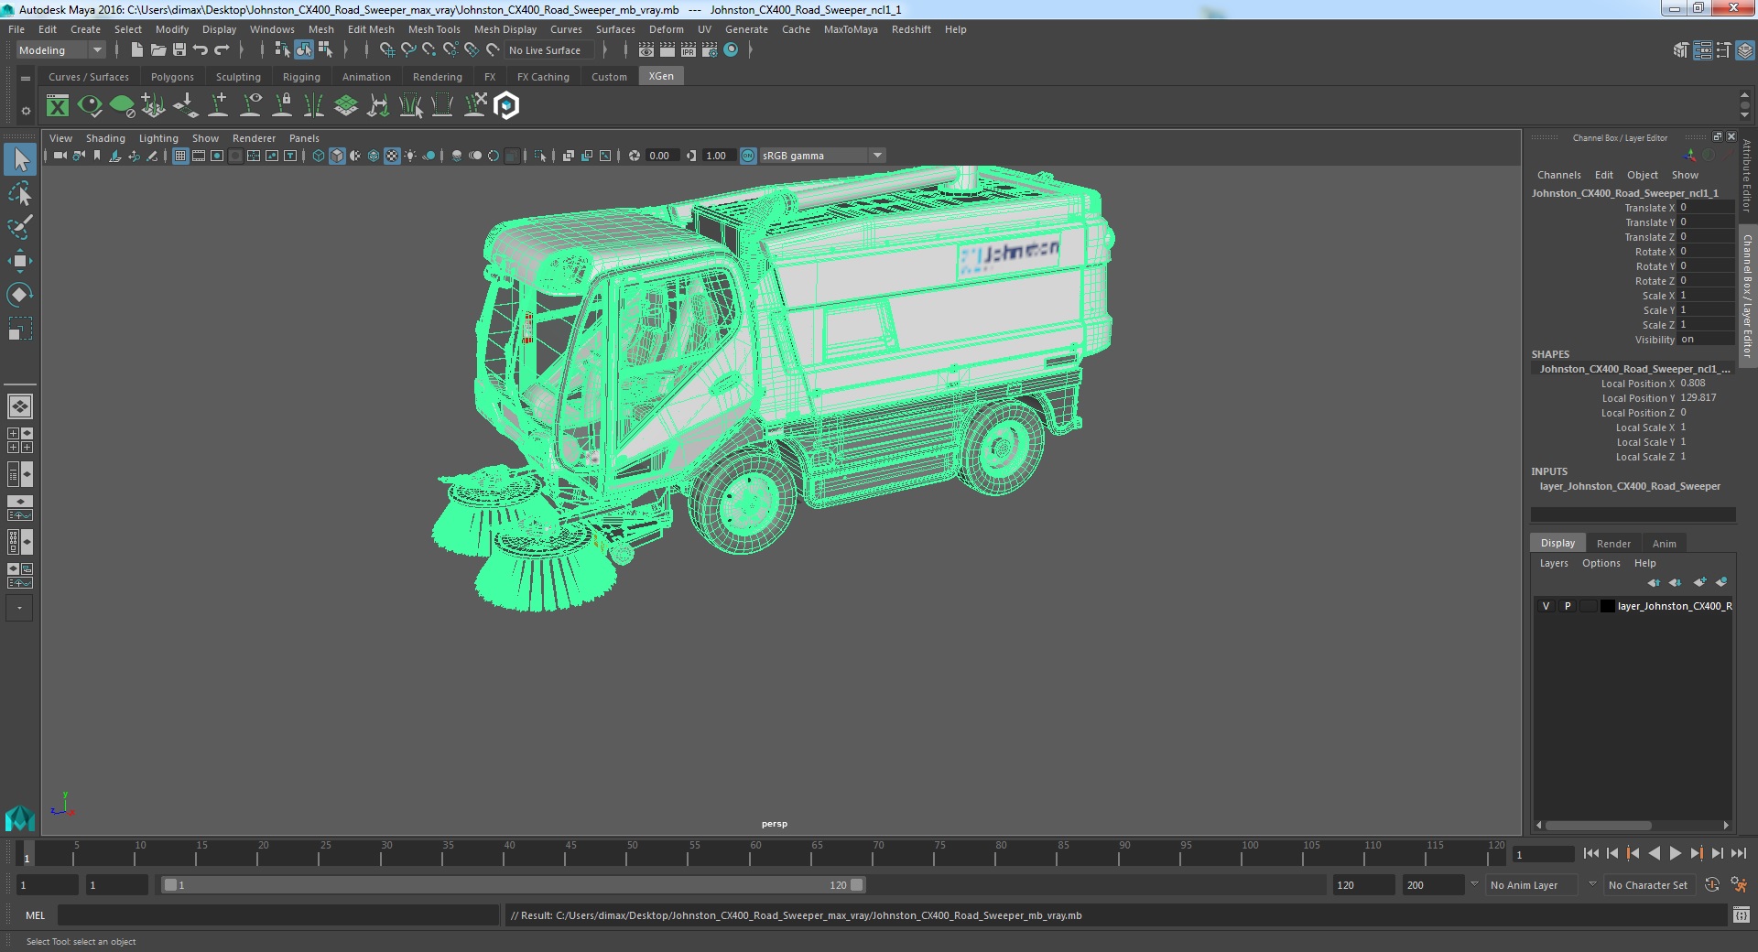
Task: Click the MEL command input field
Action: pyautogui.click(x=278, y=915)
